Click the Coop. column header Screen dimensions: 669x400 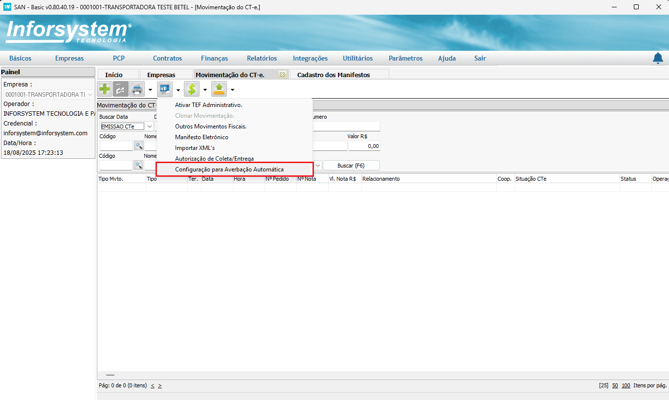[x=506, y=179]
